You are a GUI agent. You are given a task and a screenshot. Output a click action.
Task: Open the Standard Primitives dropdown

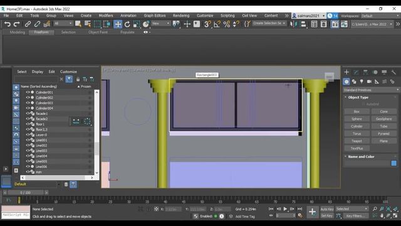(371, 90)
